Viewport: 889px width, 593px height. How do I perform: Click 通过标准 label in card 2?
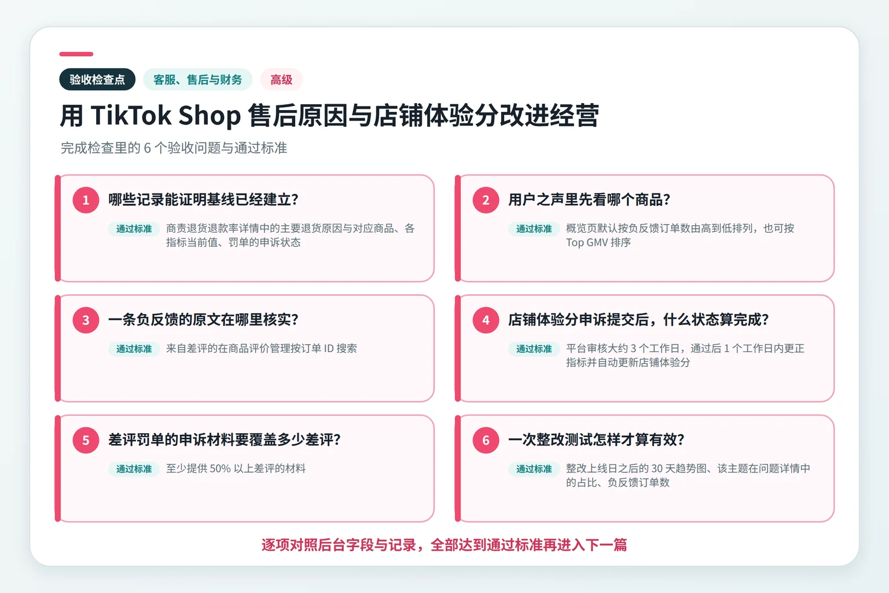534,229
